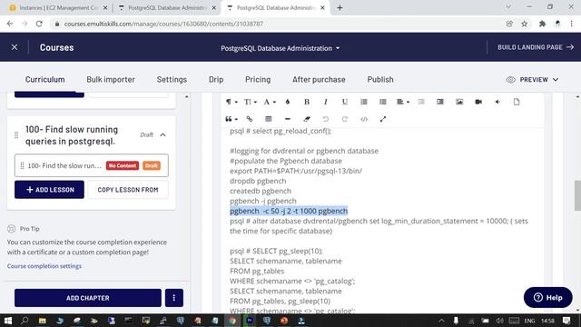This screenshot has width=581, height=327.
Task: Open font size dropdown in editor
Action: 251,102
